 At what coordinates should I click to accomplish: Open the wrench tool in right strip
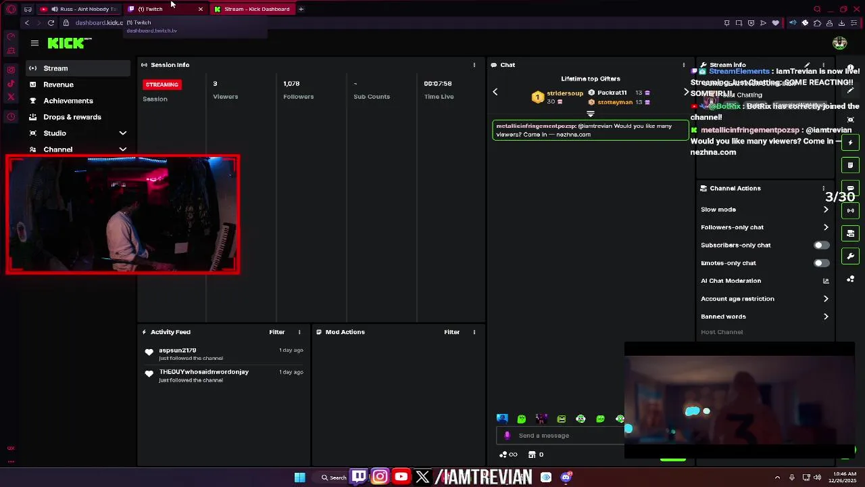point(850,256)
